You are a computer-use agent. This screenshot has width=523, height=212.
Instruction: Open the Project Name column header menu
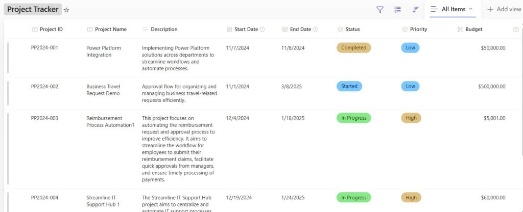(111, 29)
